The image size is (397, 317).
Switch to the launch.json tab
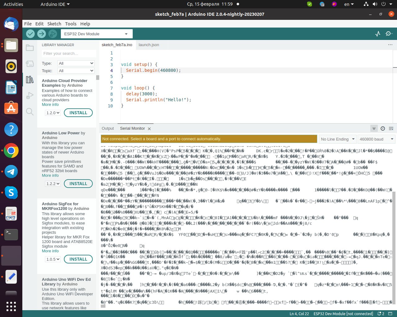coord(149,45)
